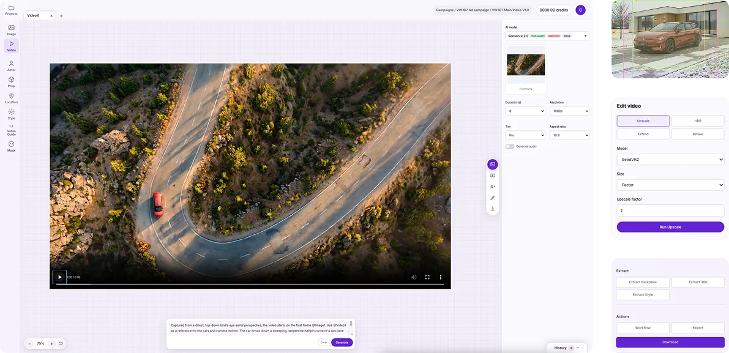Click Run Upscale button
Viewport: 729px width, 353px height.
coord(670,227)
